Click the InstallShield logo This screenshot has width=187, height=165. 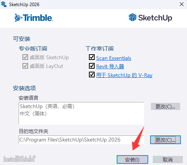19,159
